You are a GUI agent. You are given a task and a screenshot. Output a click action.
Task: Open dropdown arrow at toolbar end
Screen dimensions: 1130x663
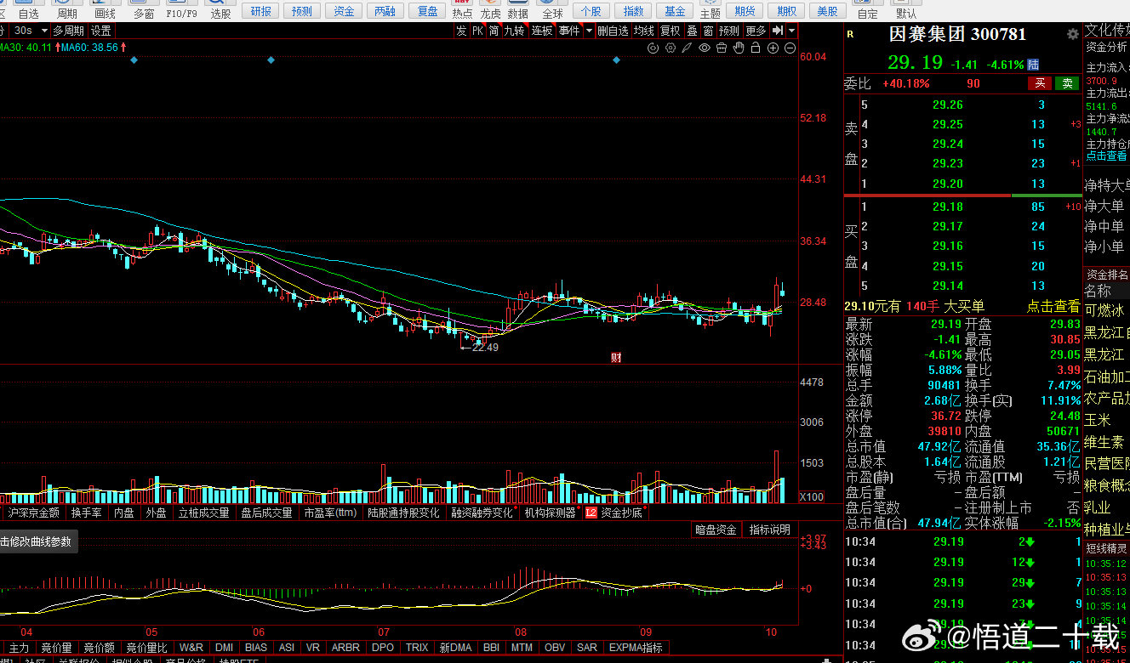coord(791,31)
